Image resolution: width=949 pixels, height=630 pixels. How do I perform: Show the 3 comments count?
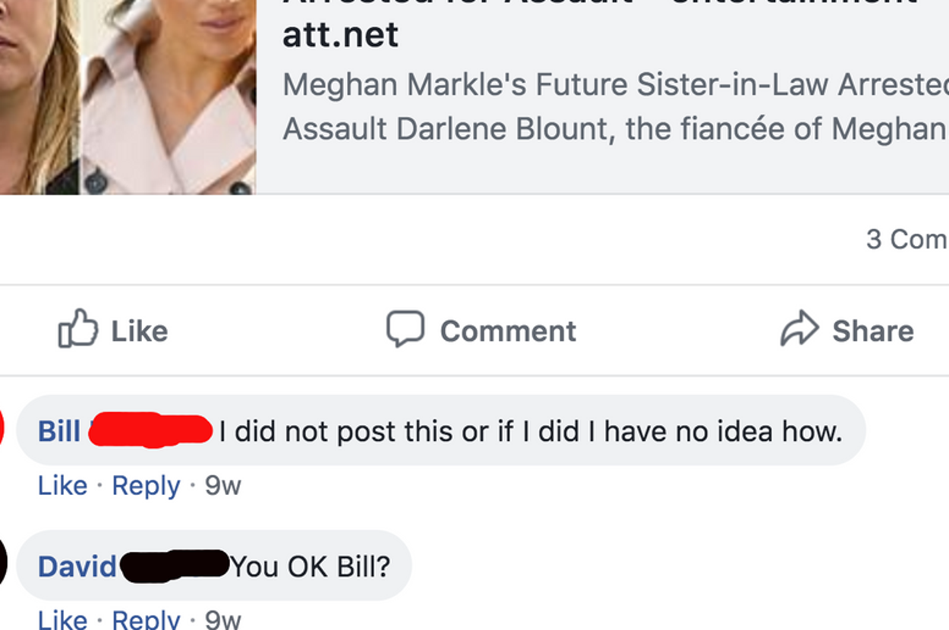(x=906, y=240)
